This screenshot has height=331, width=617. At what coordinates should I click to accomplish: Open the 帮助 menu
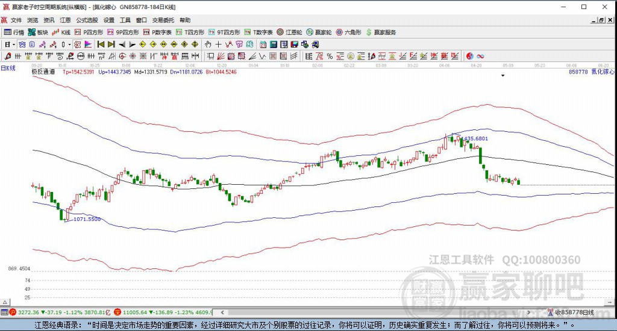point(185,20)
